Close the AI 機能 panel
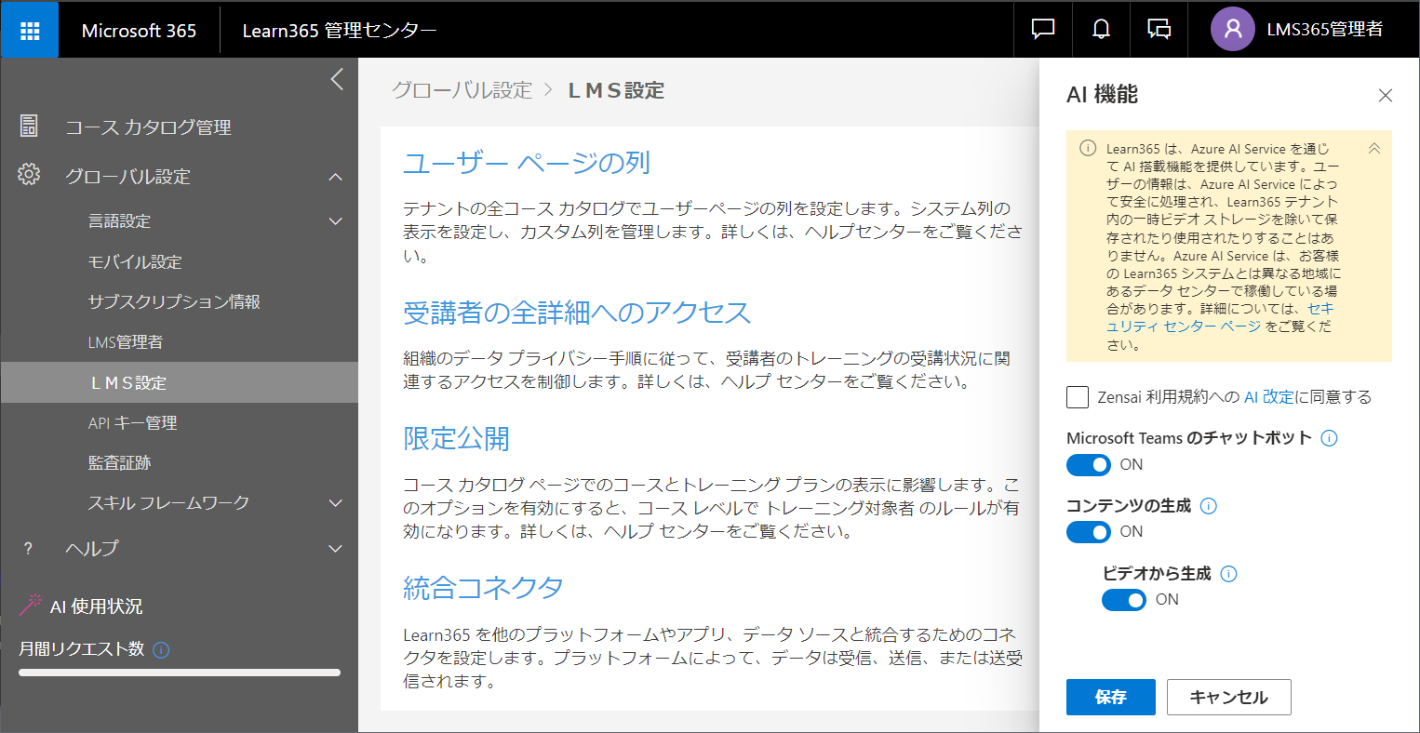 point(1385,96)
